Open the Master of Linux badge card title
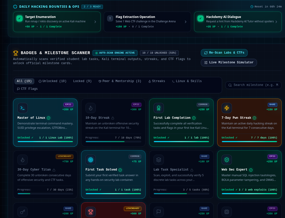 (x=31, y=118)
